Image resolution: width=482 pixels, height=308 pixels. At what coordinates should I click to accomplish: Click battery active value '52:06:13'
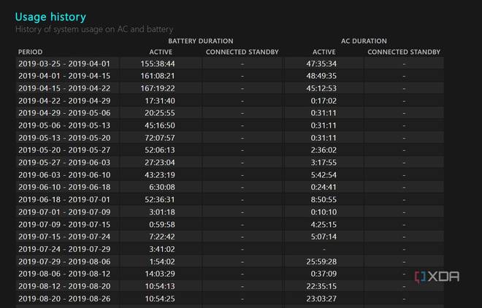[x=160, y=150]
